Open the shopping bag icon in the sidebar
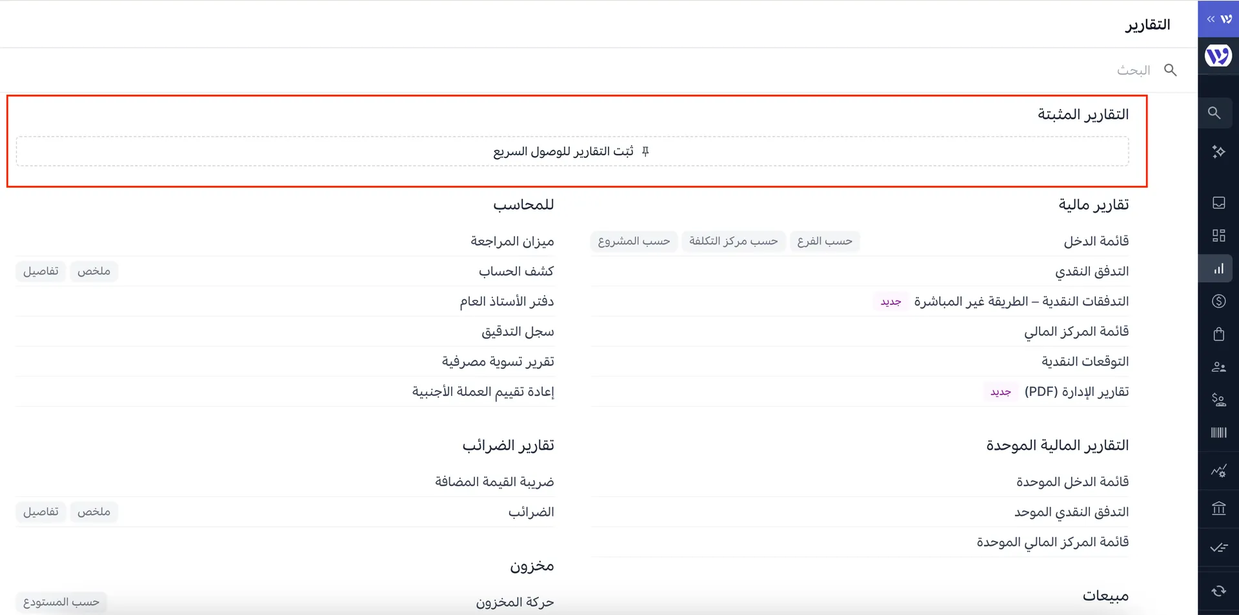The width and height of the screenshot is (1239, 615). (x=1218, y=334)
